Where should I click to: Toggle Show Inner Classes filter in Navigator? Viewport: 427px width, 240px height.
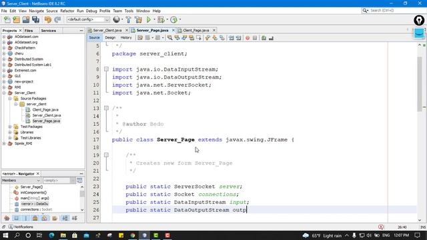click(x=45, y=218)
